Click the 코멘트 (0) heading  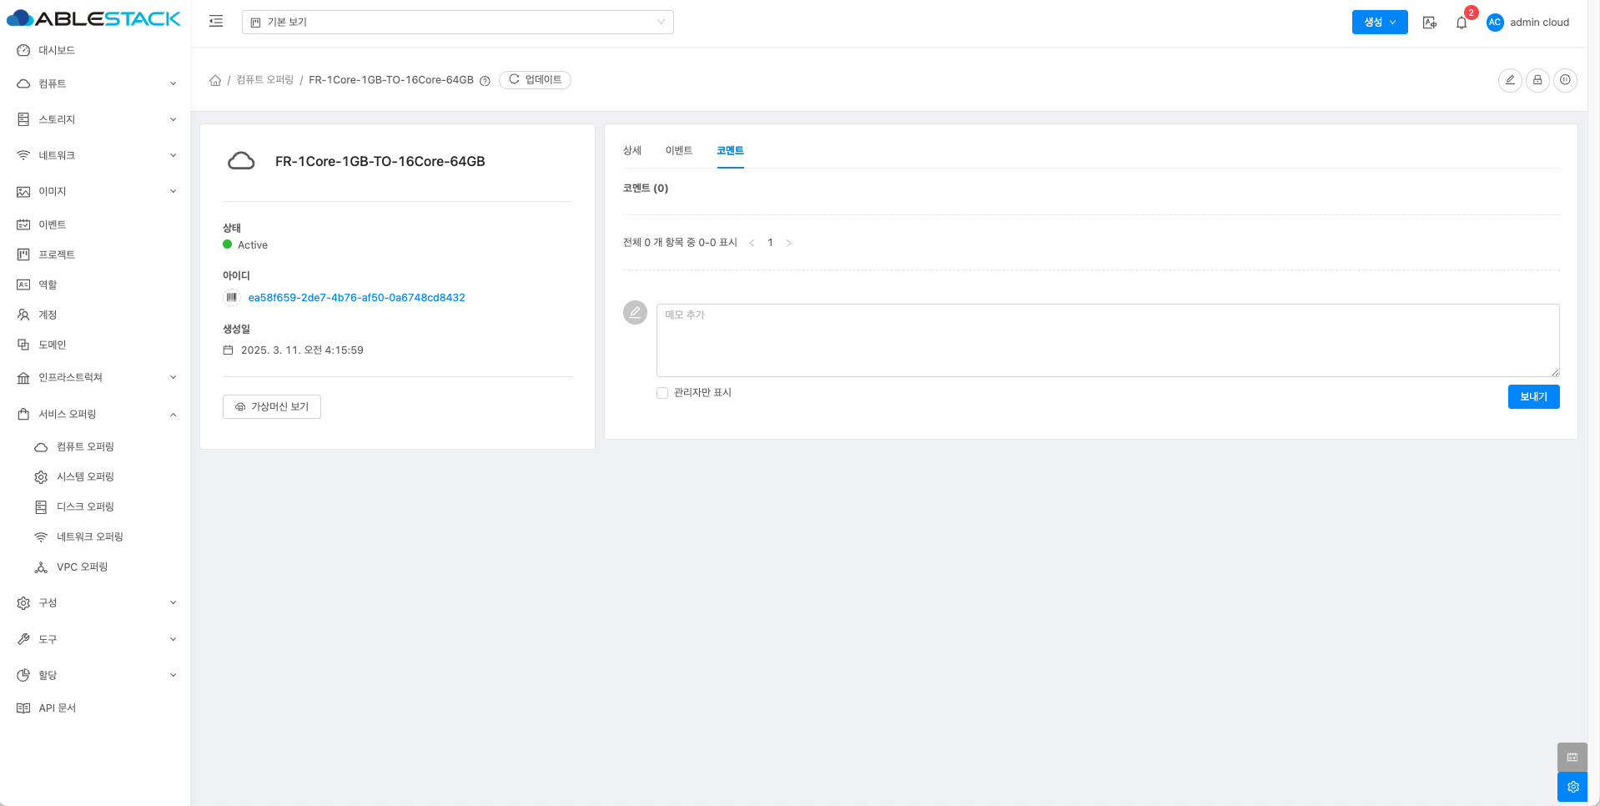[x=646, y=189]
